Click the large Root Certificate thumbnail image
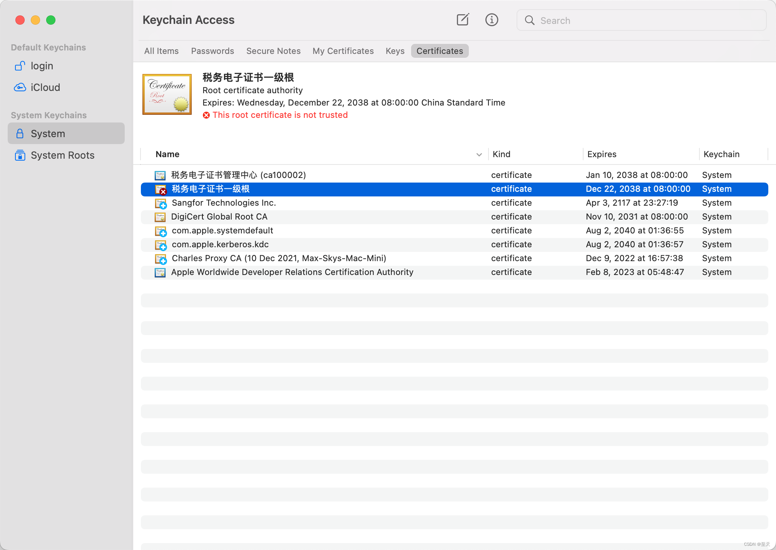This screenshot has width=776, height=550. click(167, 94)
